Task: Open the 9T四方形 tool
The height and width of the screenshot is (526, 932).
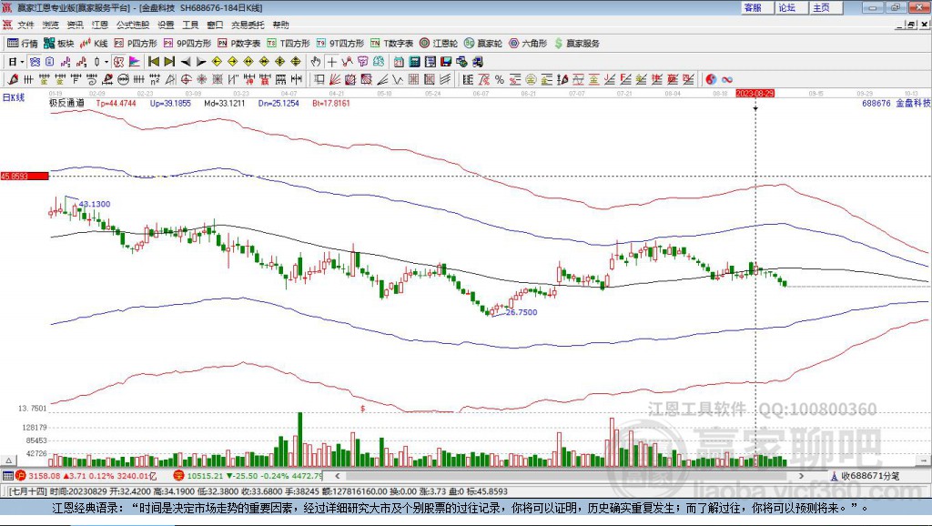Action: coord(340,44)
